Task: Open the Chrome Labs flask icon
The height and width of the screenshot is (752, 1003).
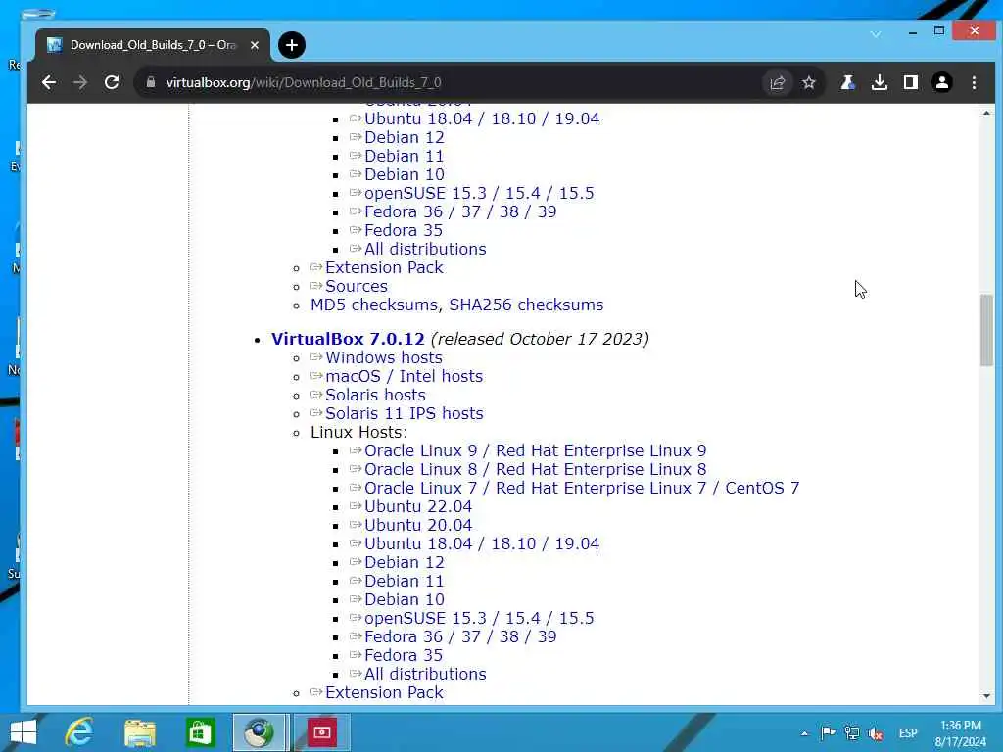Action: (x=847, y=82)
